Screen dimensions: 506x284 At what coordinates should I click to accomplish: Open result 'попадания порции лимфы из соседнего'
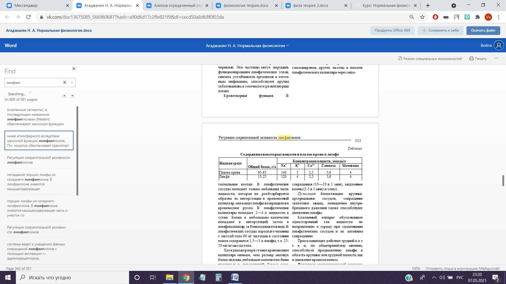click(x=38, y=182)
